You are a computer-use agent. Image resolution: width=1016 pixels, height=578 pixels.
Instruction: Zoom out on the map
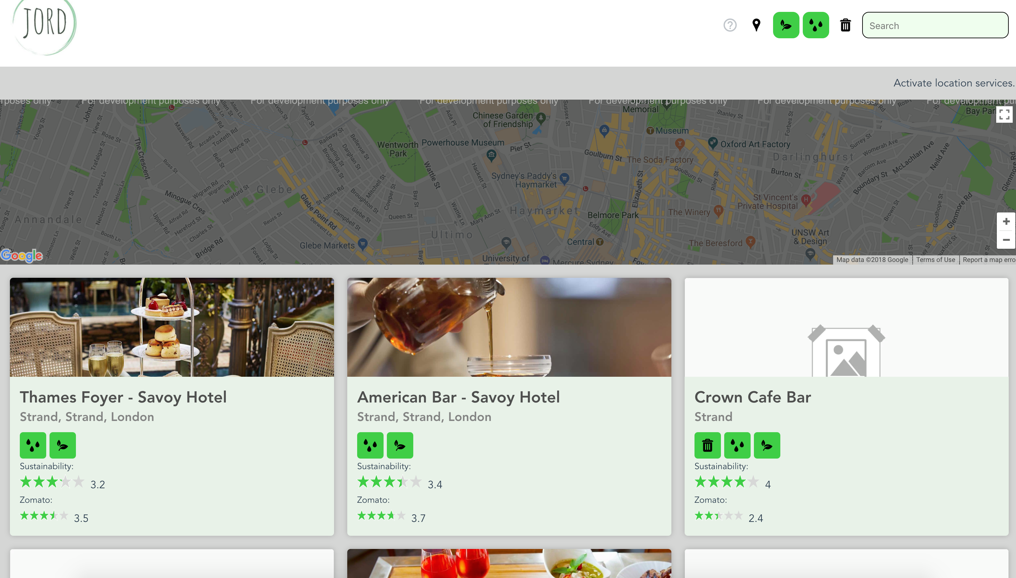coord(1006,240)
